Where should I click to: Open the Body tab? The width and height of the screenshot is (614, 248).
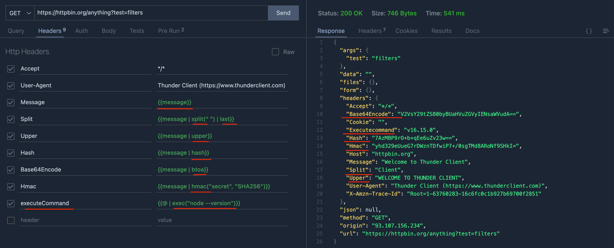(109, 31)
